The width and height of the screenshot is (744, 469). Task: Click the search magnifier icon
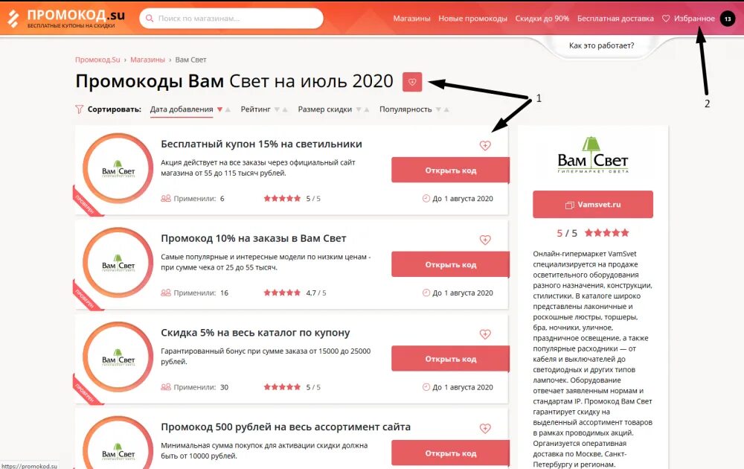[150, 19]
